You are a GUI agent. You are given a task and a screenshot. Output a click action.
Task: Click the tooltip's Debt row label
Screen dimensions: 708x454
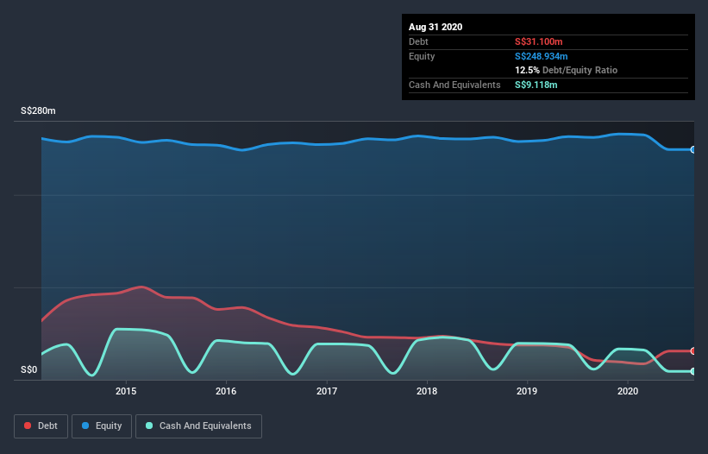pyautogui.click(x=418, y=41)
